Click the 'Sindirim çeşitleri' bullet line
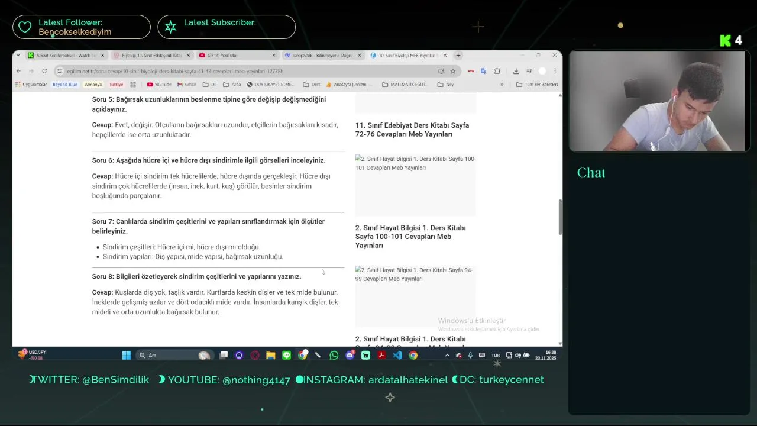This screenshot has height=426, width=757. 182,247
